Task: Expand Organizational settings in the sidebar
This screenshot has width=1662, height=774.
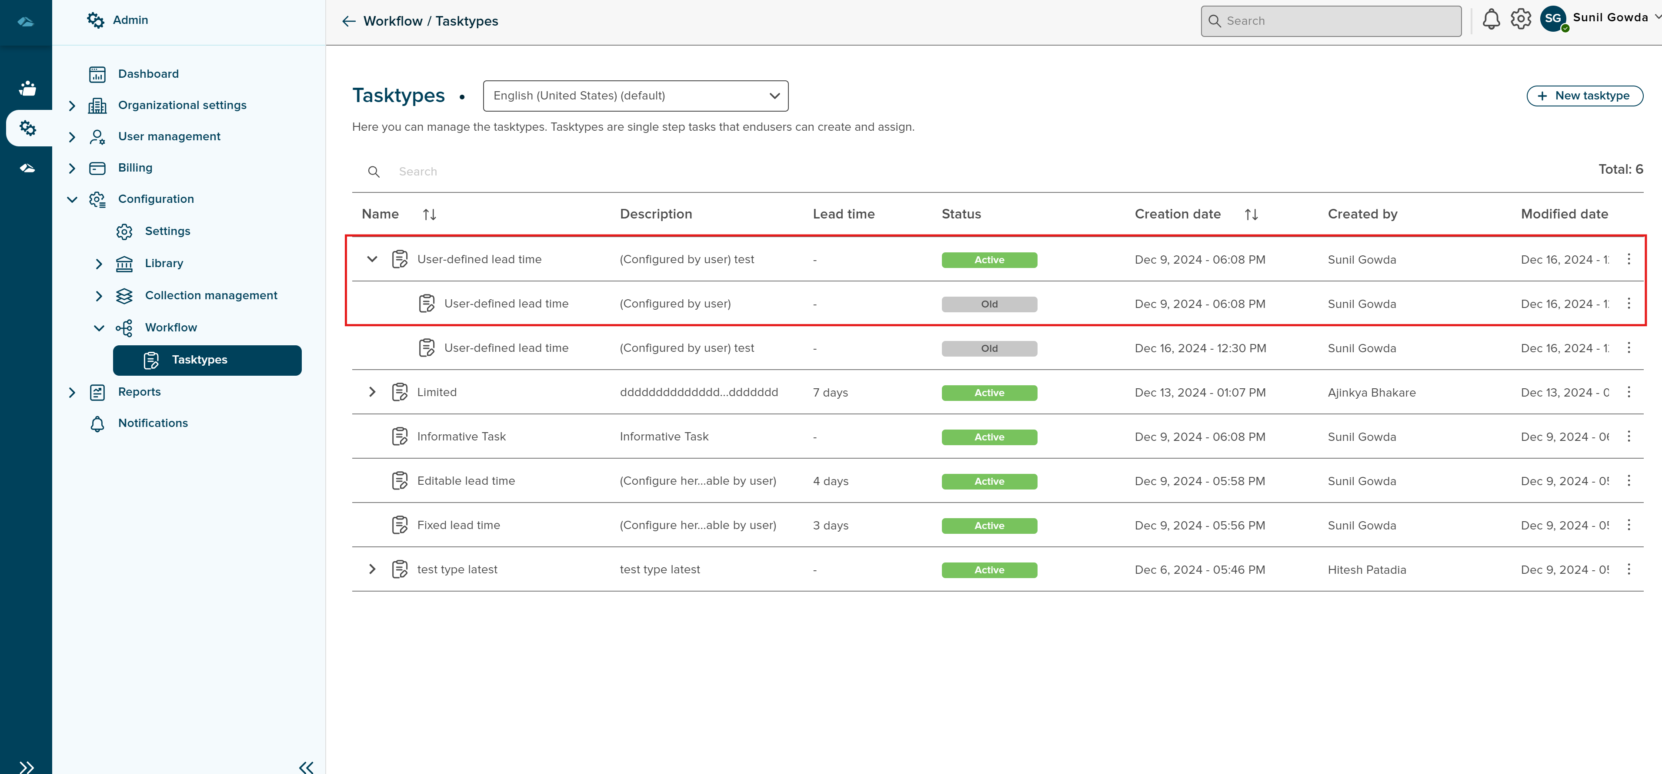Action: pos(72,106)
